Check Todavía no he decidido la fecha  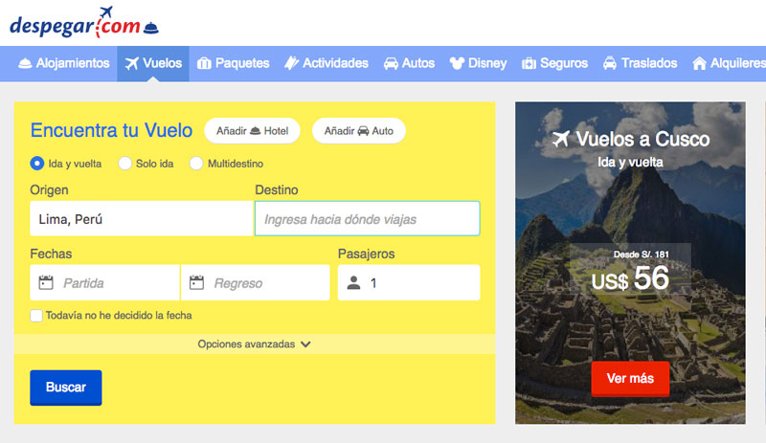pos(36,316)
